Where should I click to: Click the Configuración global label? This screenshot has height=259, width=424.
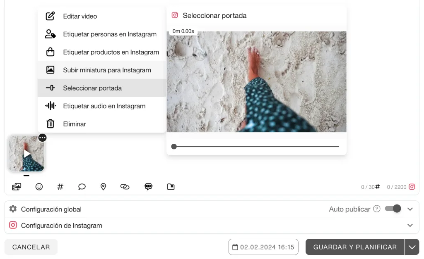tap(51, 209)
